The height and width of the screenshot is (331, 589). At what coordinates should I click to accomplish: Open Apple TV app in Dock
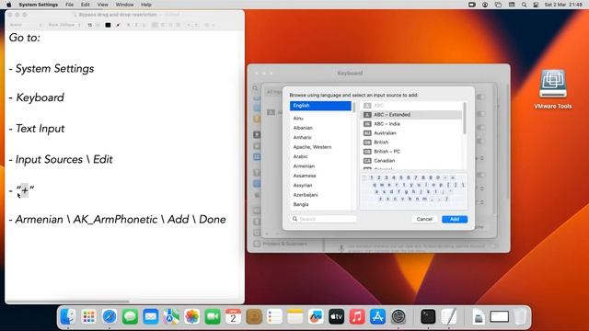pyautogui.click(x=337, y=316)
